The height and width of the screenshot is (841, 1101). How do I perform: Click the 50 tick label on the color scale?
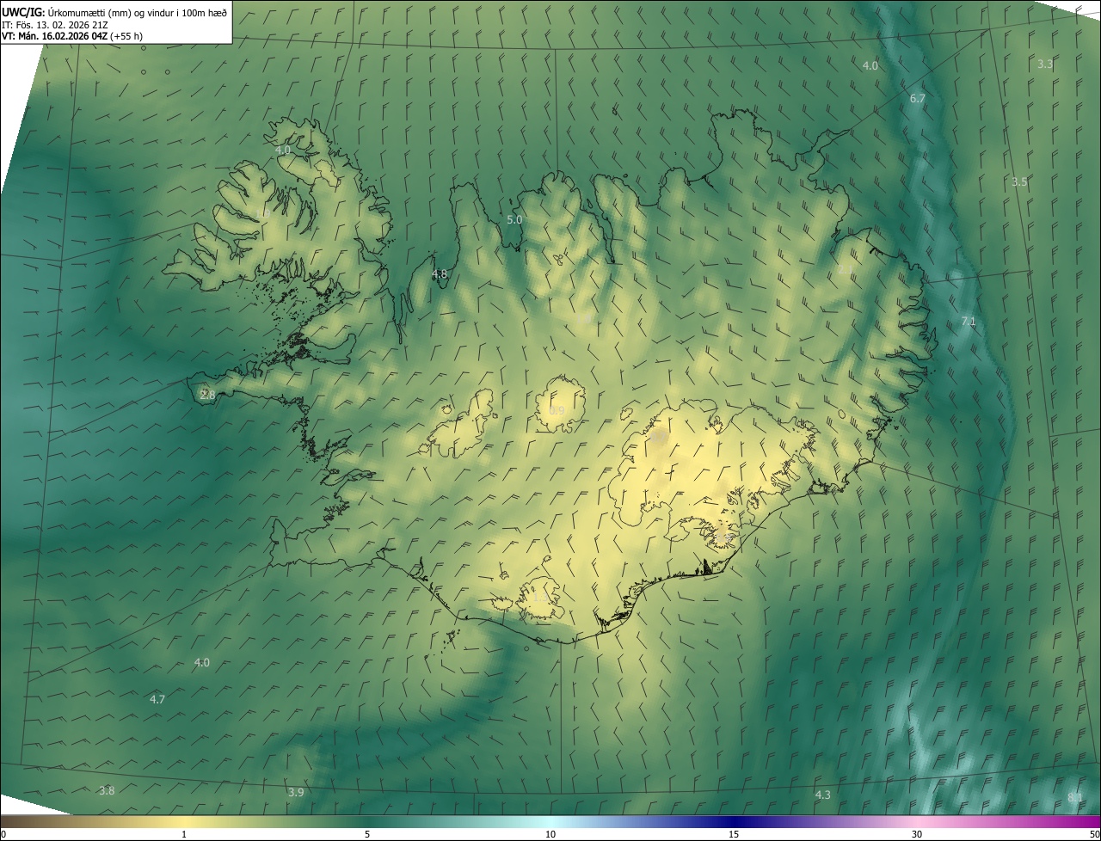[1094, 835]
